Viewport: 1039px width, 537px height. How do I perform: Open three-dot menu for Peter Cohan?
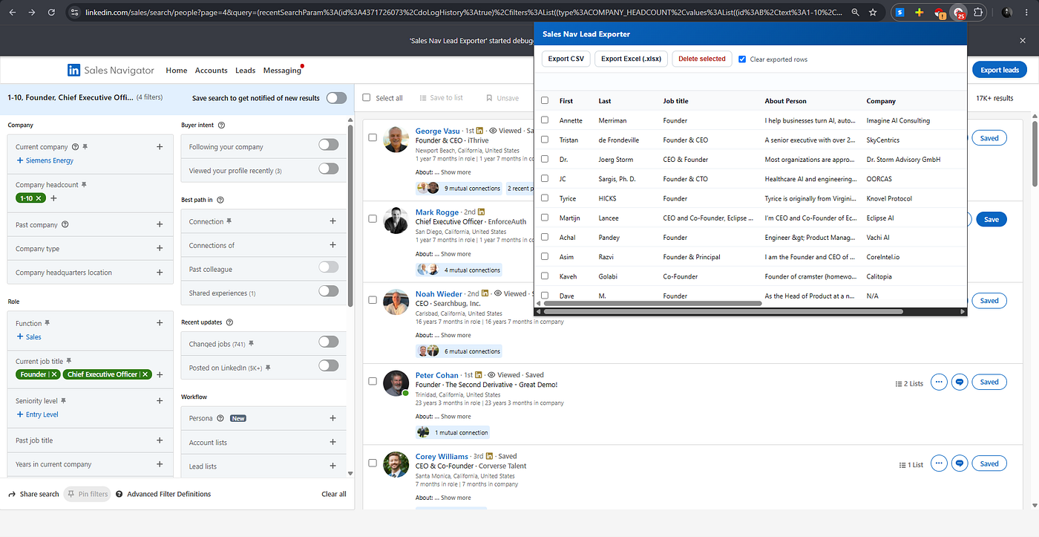pyautogui.click(x=939, y=382)
